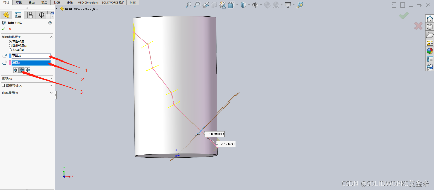This screenshot has height=190, width=434.
Task: Open View Settings dropdown arrow
Action: (293, 5)
